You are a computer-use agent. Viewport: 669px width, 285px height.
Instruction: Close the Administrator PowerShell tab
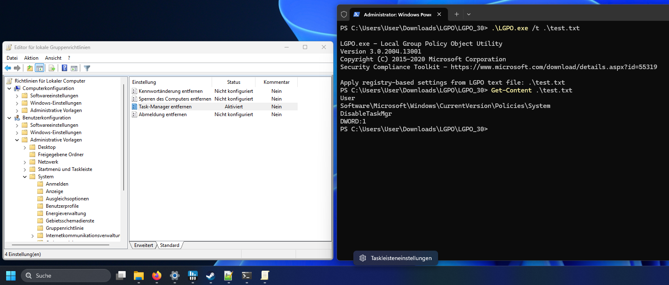click(x=439, y=14)
